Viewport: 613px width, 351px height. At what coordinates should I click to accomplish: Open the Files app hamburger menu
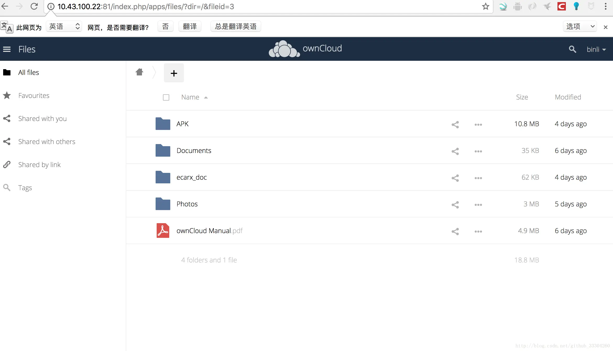(x=7, y=49)
